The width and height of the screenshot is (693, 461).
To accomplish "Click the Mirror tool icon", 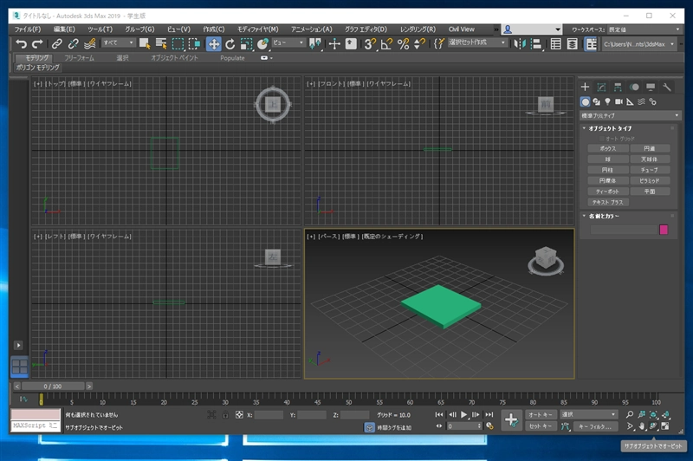I will (520, 43).
